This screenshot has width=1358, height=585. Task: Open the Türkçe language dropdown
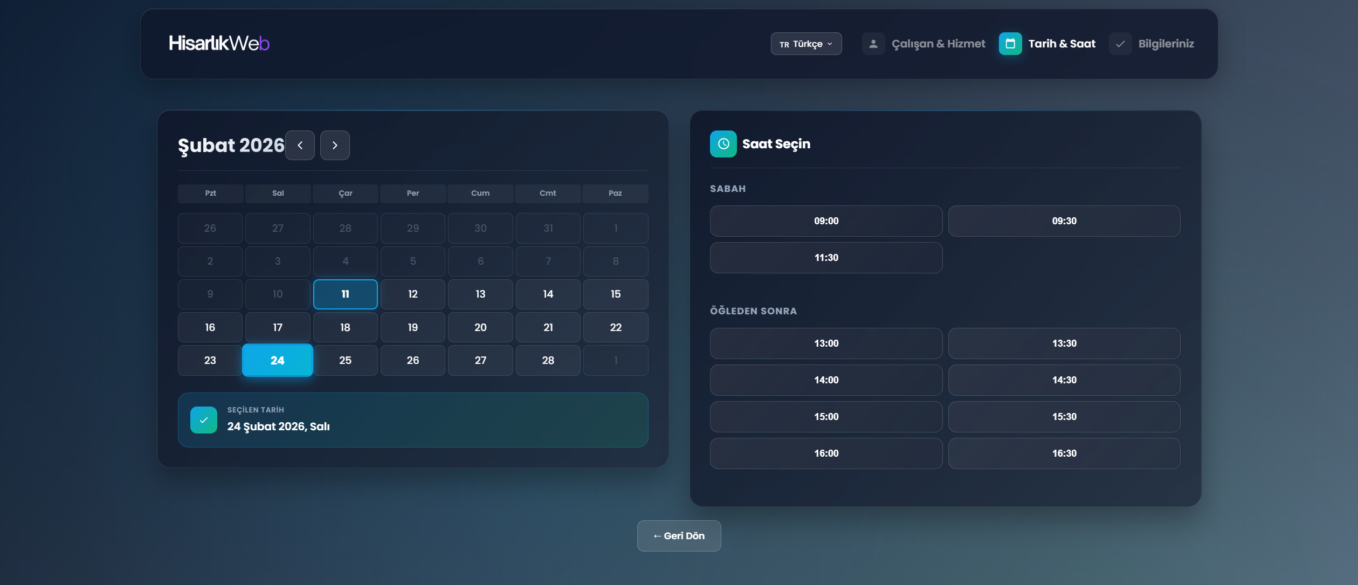click(x=806, y=44)
